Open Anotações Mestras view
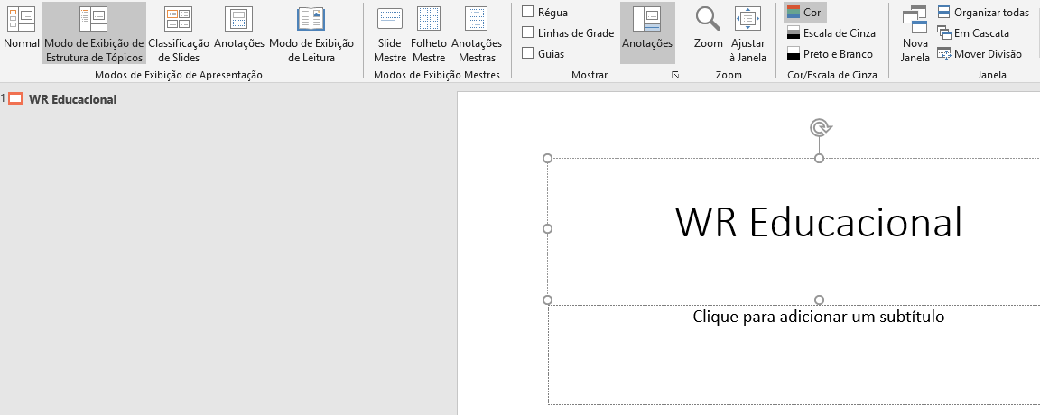 [x=476, y=32]
